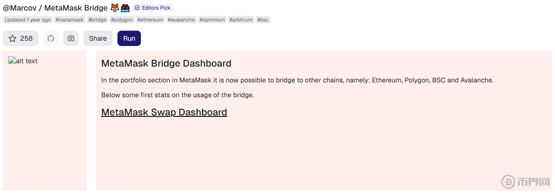Viewport: 555px width, 195px height.
Task: Open the GitHub icon button
Action: pyautogui.click(x=51, y=38)
